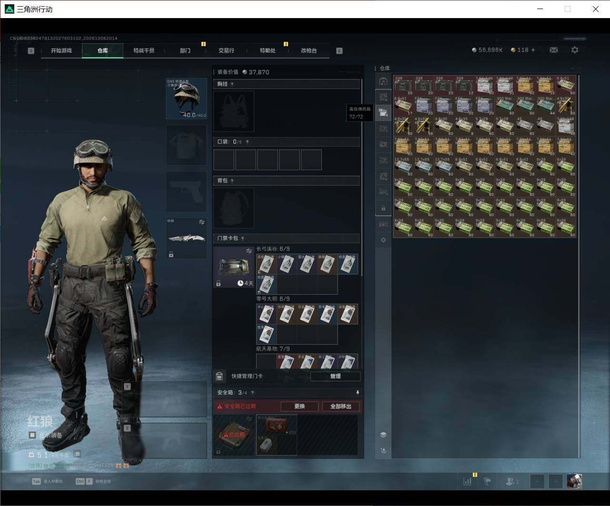Click the weight details list icon
610x506 pixels.
tap(77, 454)
